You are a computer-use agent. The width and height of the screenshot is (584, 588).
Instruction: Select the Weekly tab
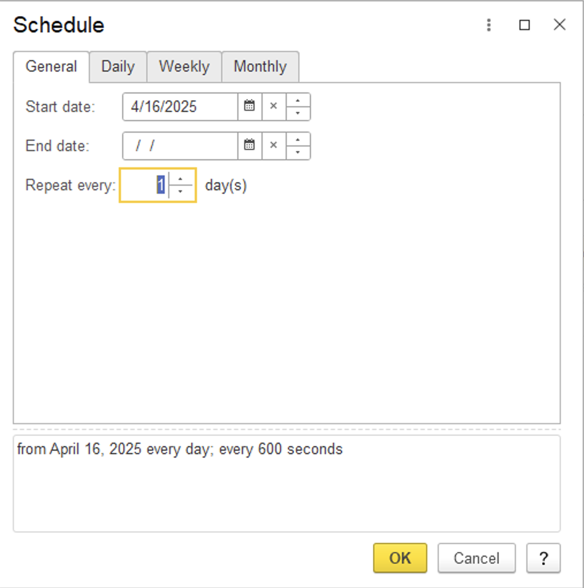click(184, 67)
